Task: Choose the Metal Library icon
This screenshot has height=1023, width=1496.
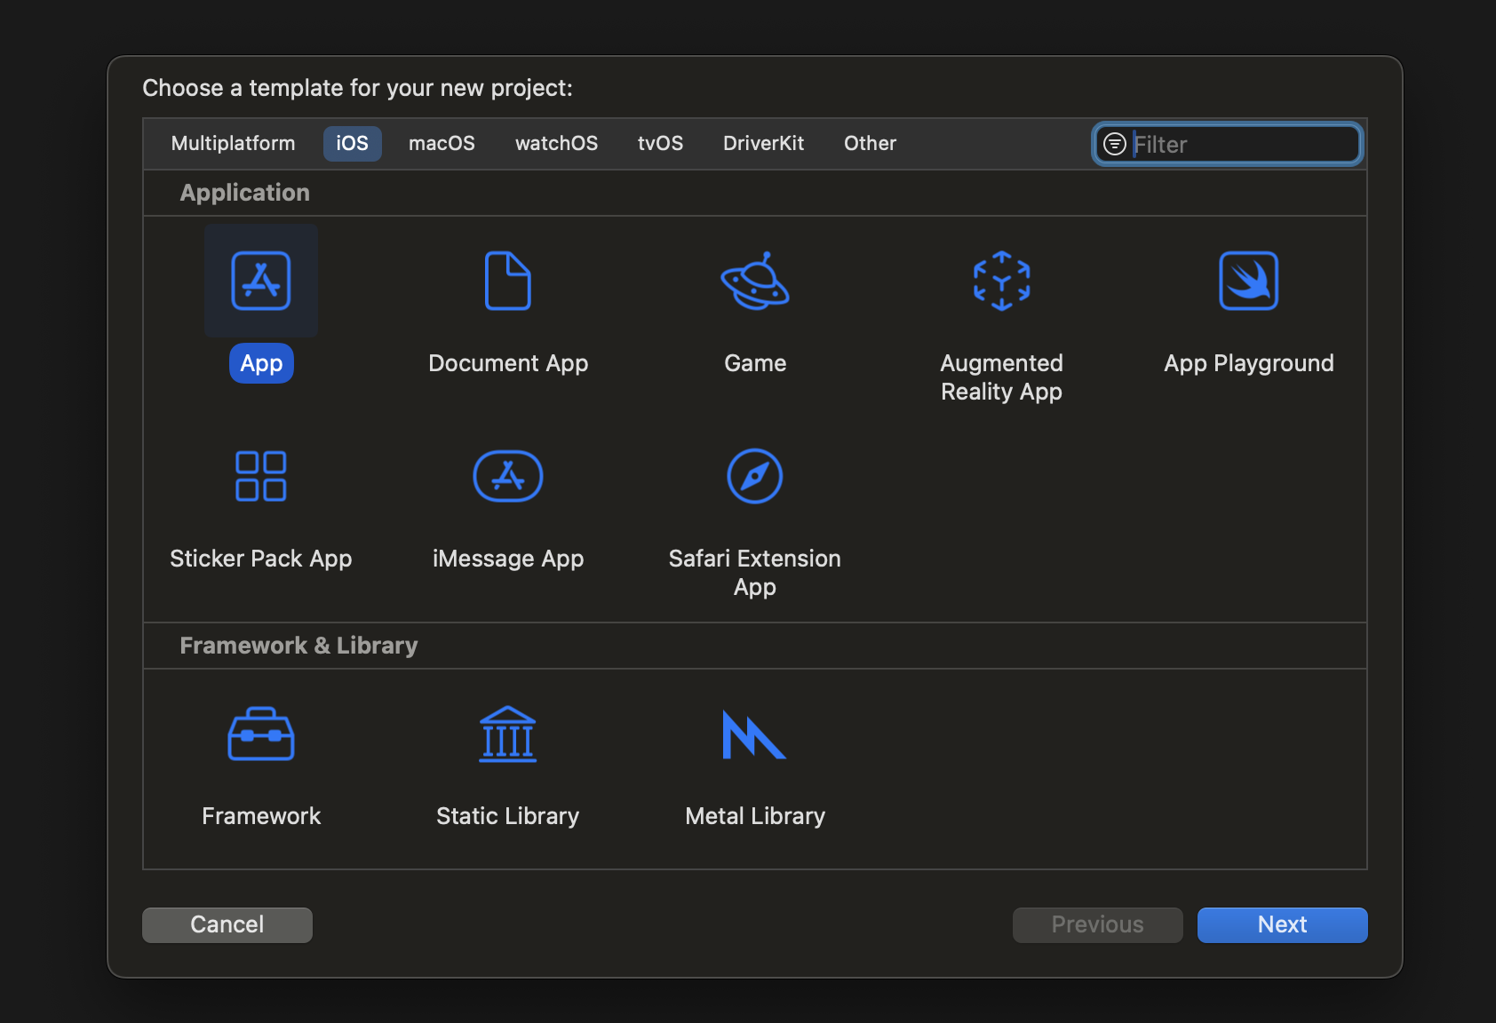Action: [755, 734]
